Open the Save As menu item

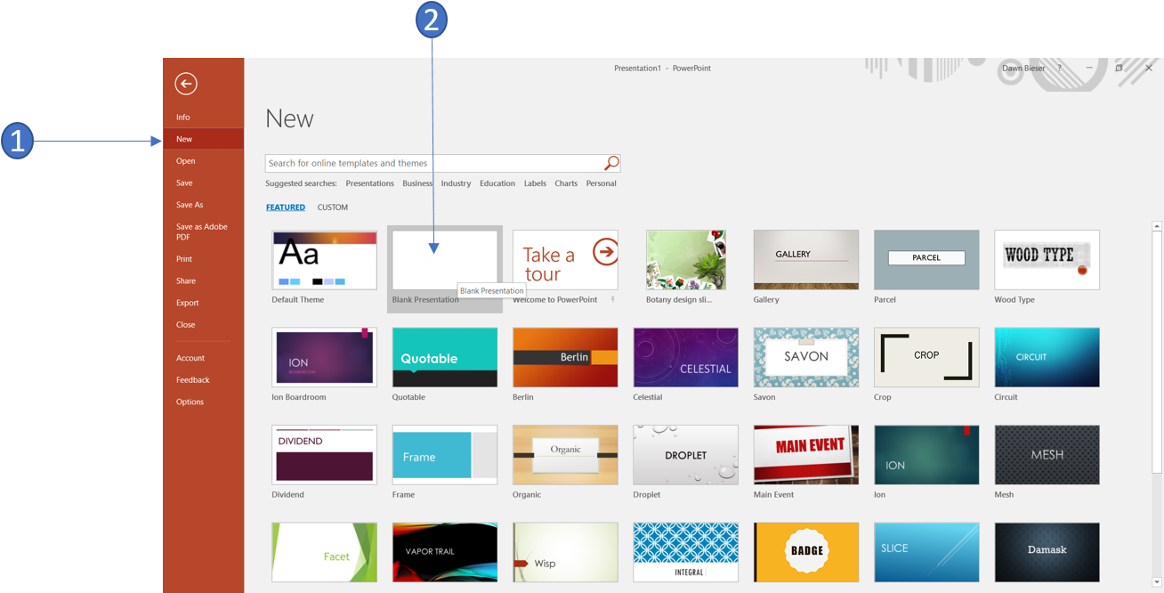click(190, 205)
